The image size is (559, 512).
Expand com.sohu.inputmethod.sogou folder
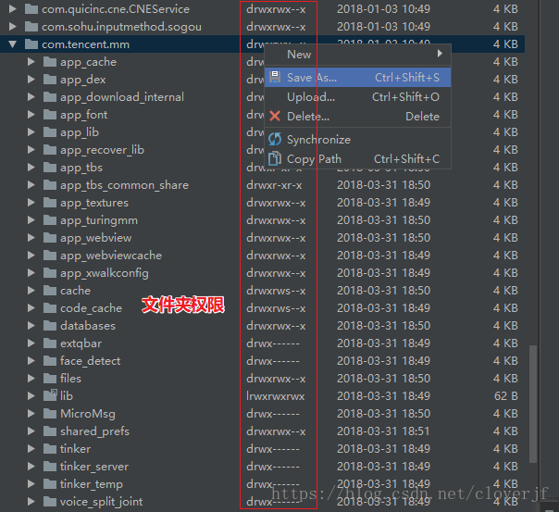pos(12,26)
